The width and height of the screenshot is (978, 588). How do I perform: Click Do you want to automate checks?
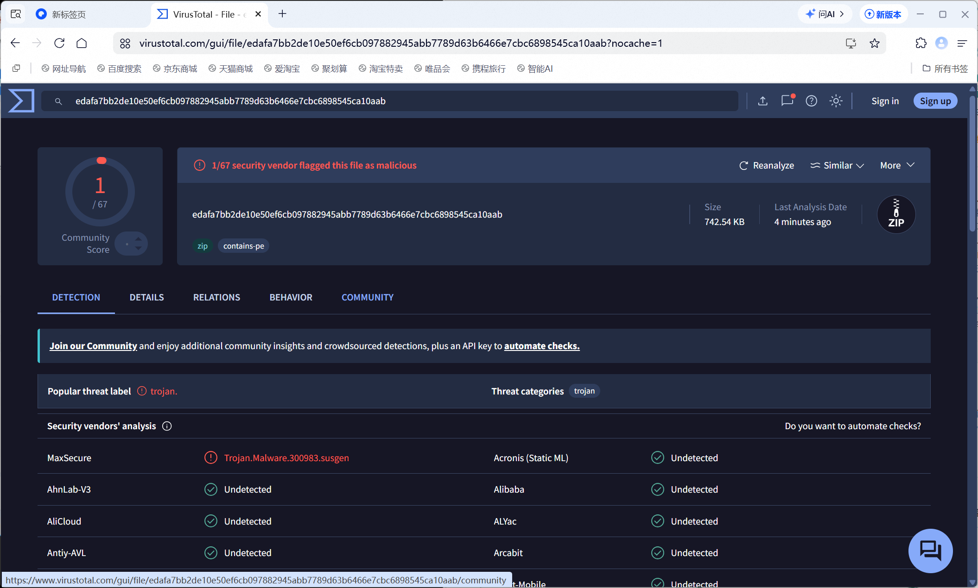click(853, 426)
